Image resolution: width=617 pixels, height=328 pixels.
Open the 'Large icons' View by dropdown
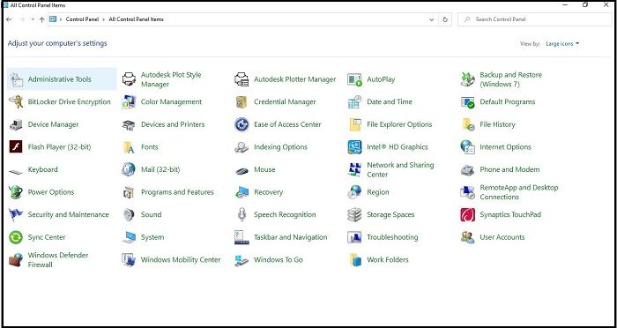pyautogui.click(x=562, y=44)
